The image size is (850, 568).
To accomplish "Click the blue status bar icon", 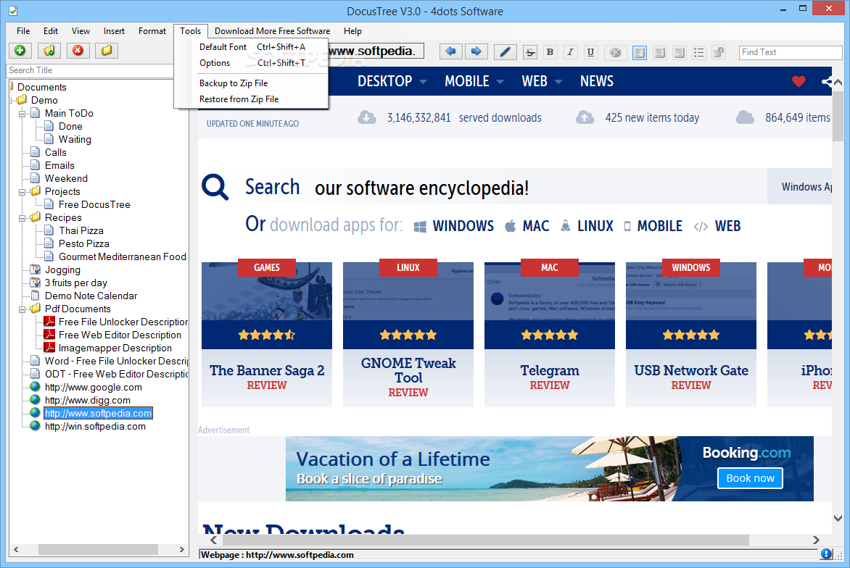I will pos(826,554).
